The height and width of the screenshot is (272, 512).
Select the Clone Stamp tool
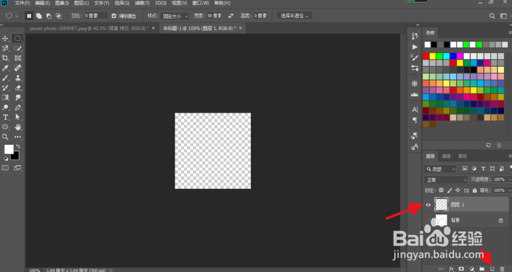click(17, 78)
